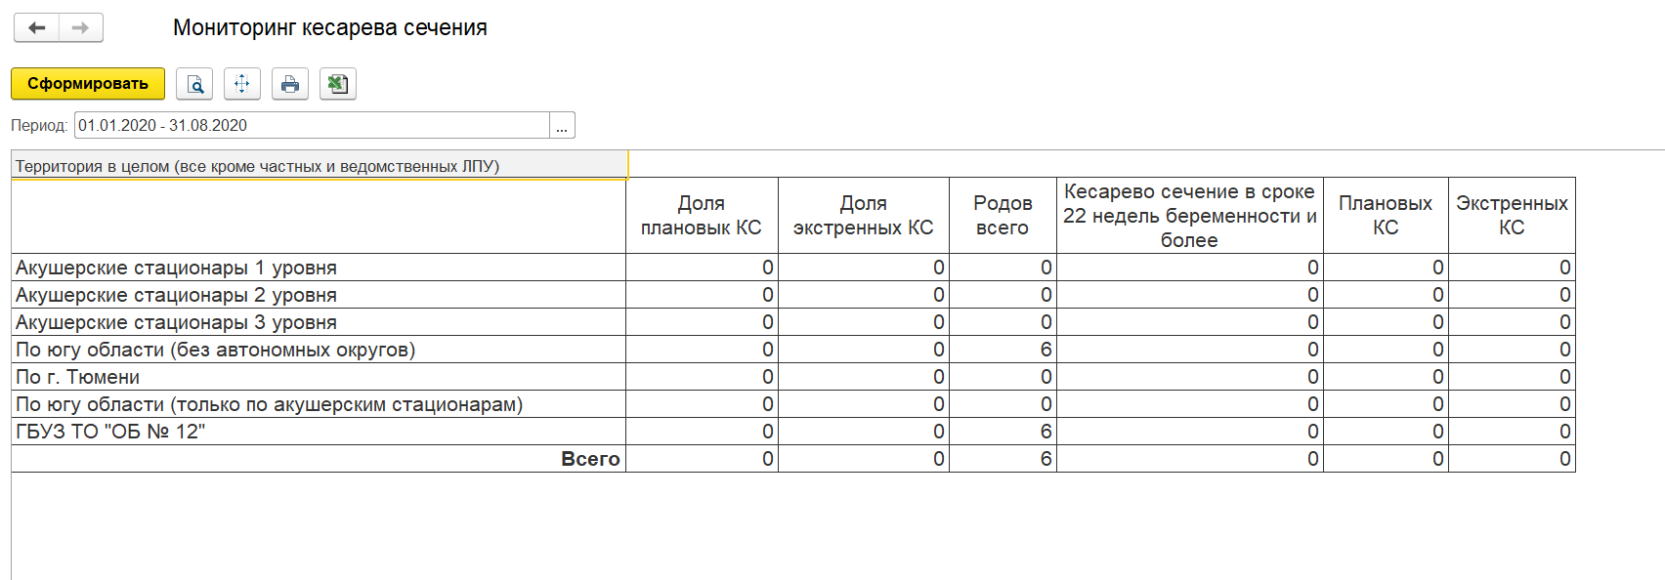Click the back arrow navigation button
This screenshot has height=580, width=1665.
pos(37,28)
